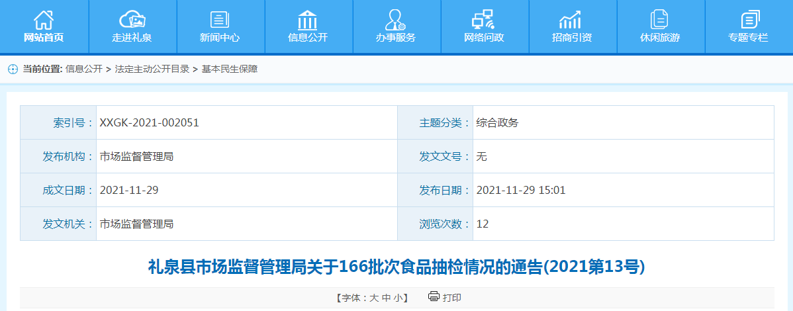Click 市场监督管理局 in 发文机关 row
Viewport: 793px width, 311px height.
136,224
